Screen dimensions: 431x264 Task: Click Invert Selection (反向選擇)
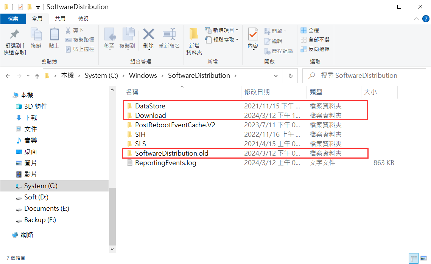(x=315, y=49)
